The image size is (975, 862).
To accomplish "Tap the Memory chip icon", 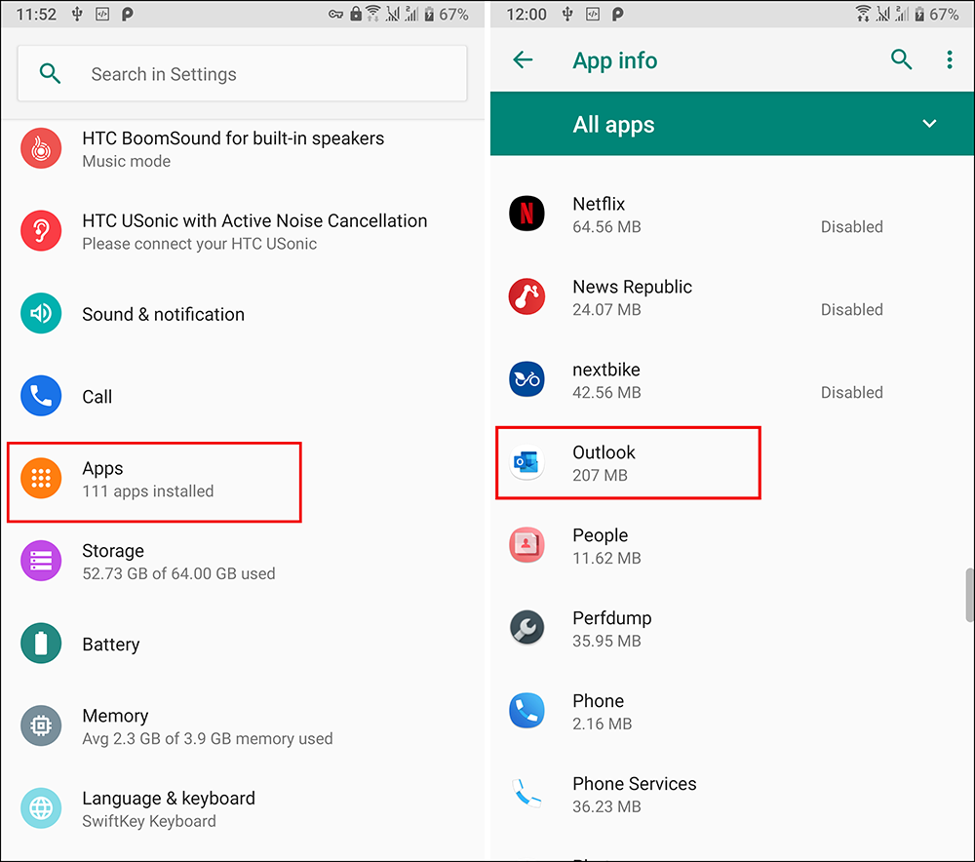I will coord(41,725).
